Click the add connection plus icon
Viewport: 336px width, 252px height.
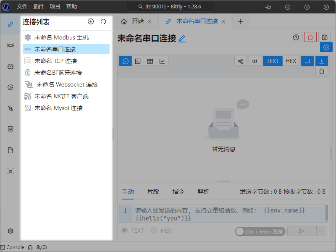[91, 21]
